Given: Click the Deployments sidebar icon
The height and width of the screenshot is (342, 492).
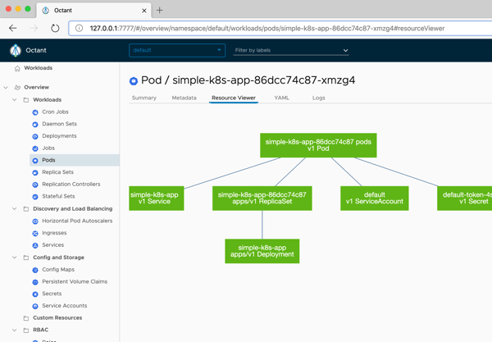Looking at the screenshot, I should pyautogui.click(x=35, y=136).
